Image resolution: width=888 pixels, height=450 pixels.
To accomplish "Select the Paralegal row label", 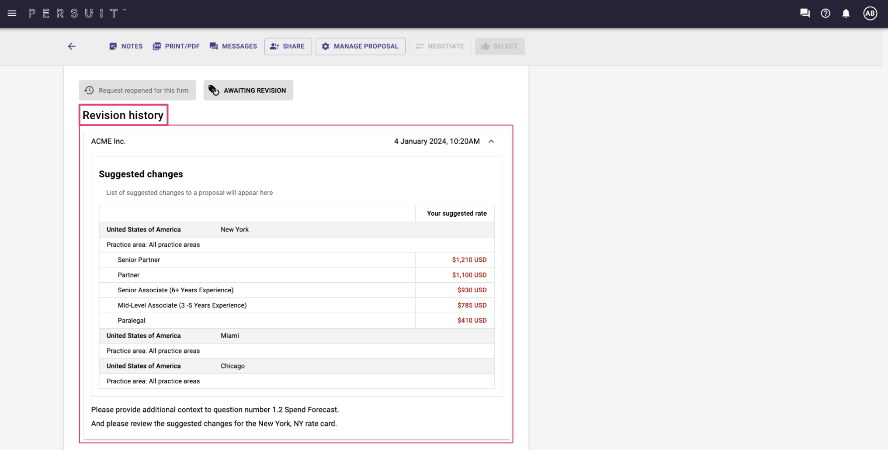I will pos(132,321).
